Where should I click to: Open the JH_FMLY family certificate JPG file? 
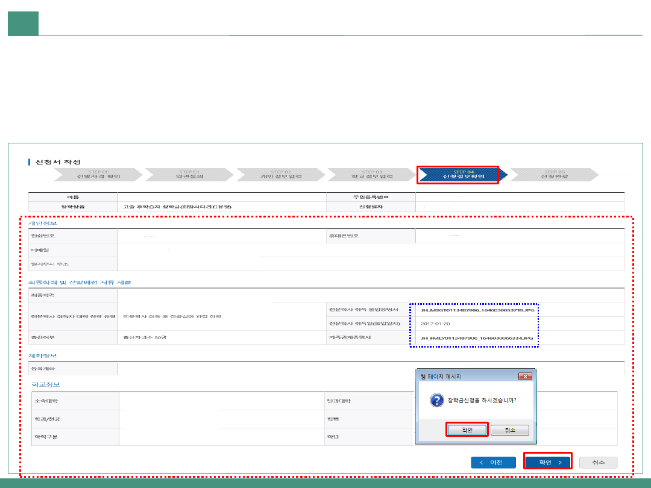pyautogui.click(x=477, y=338)
